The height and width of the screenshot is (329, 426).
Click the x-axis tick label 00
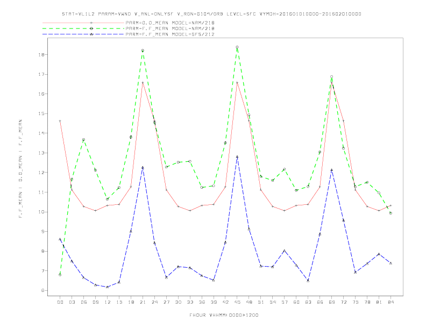coord(60,302)
